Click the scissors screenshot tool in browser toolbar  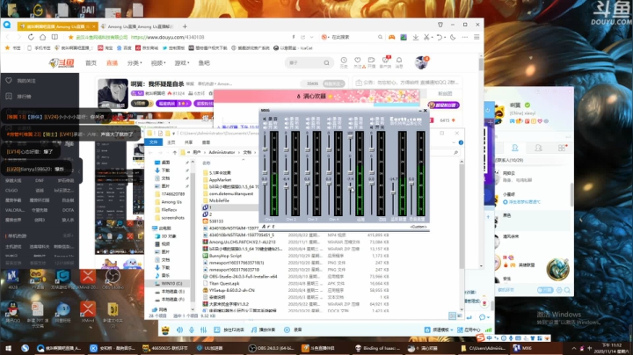pos(426,37)
